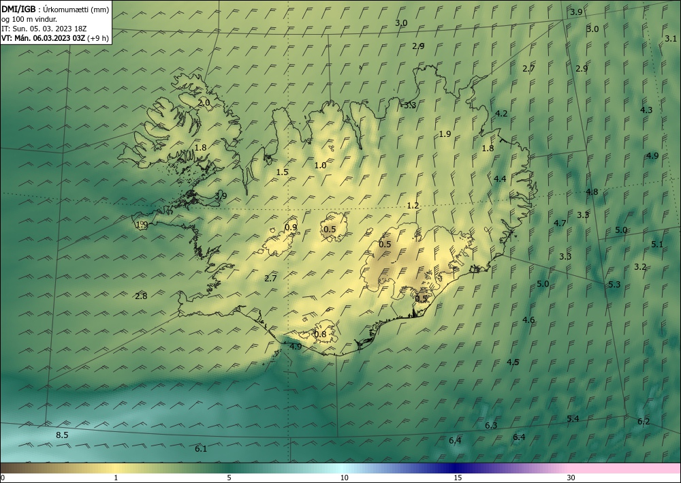This screenshot has width=681, height=483.
Task: Click the 2.0 value in the Westfjords
Action: tap(204, 103)
